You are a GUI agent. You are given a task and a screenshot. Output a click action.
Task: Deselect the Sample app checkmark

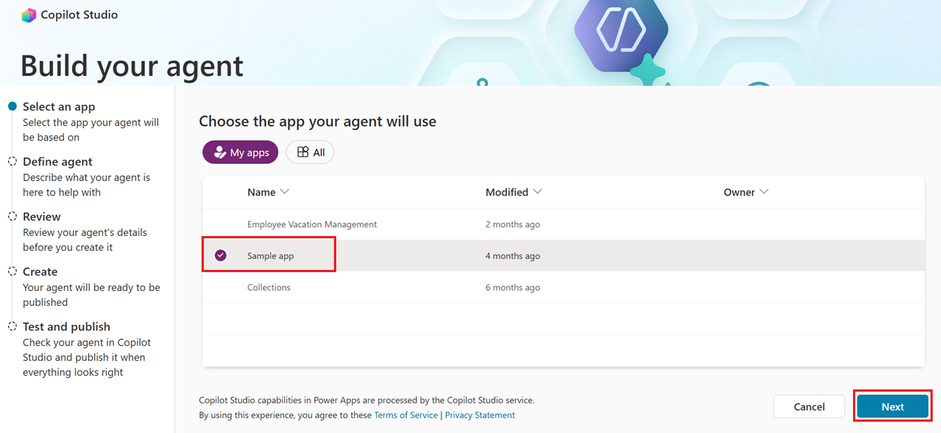coord(220,255)
